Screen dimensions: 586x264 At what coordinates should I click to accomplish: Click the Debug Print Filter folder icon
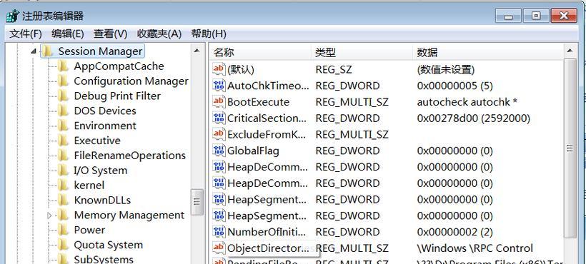(x=63, y=96)
